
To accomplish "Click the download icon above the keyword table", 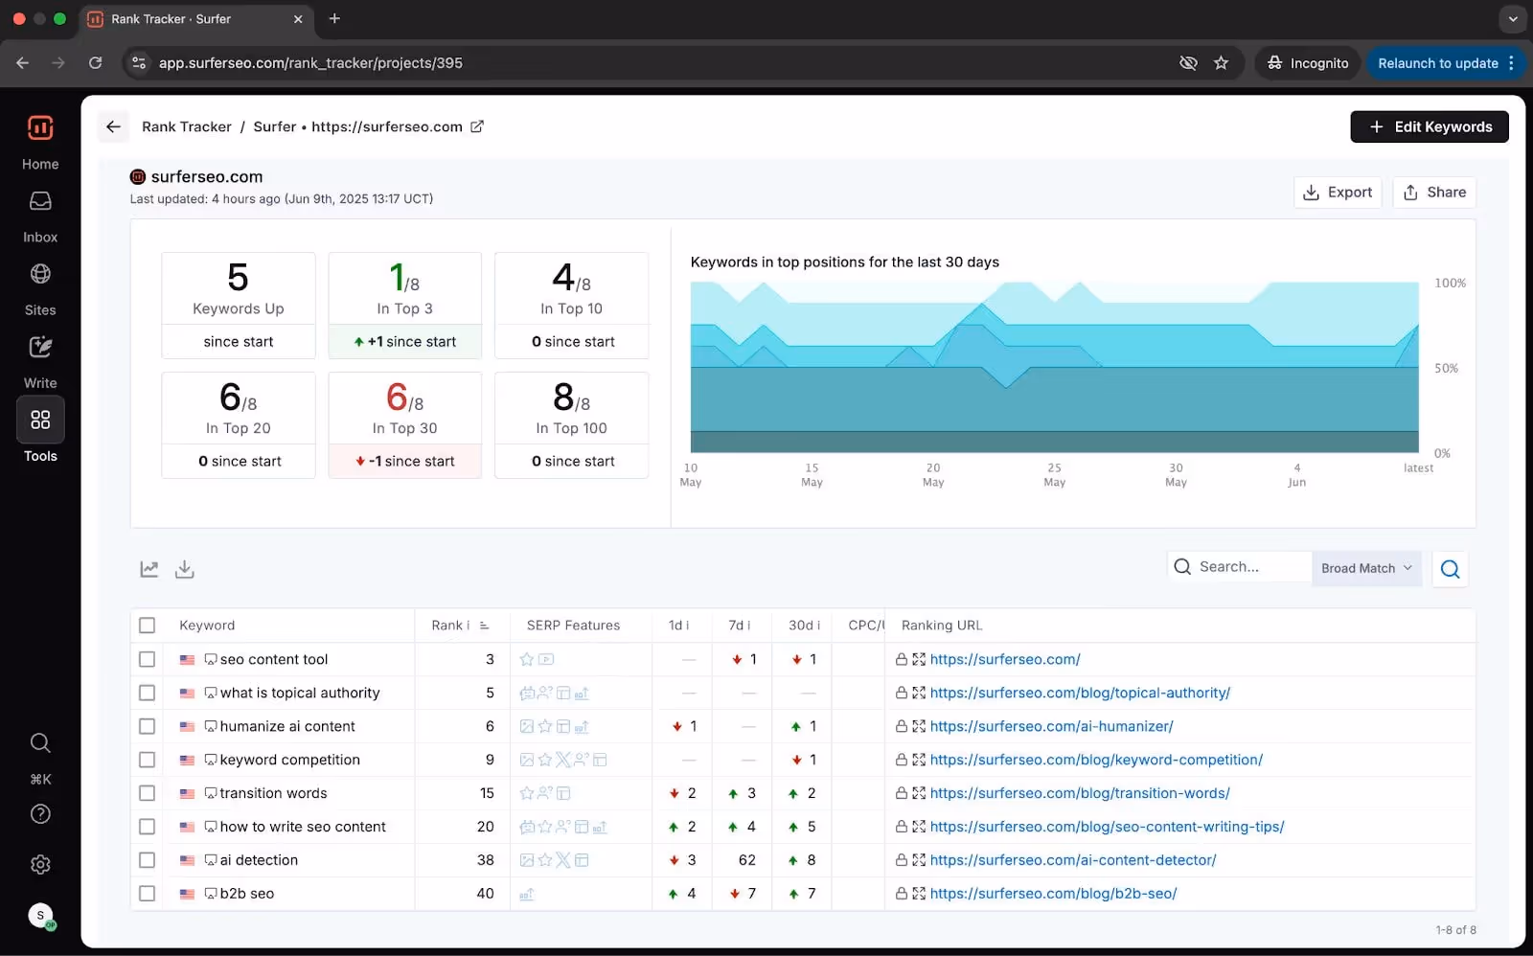I will pyautogui.click(x=185, y=569).
